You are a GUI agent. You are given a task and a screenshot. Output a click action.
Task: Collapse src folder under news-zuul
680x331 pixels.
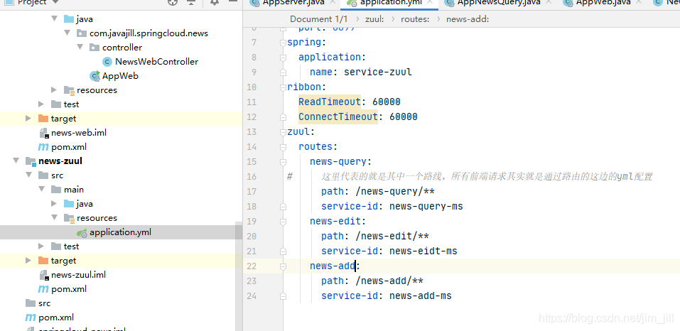[28, 175]
